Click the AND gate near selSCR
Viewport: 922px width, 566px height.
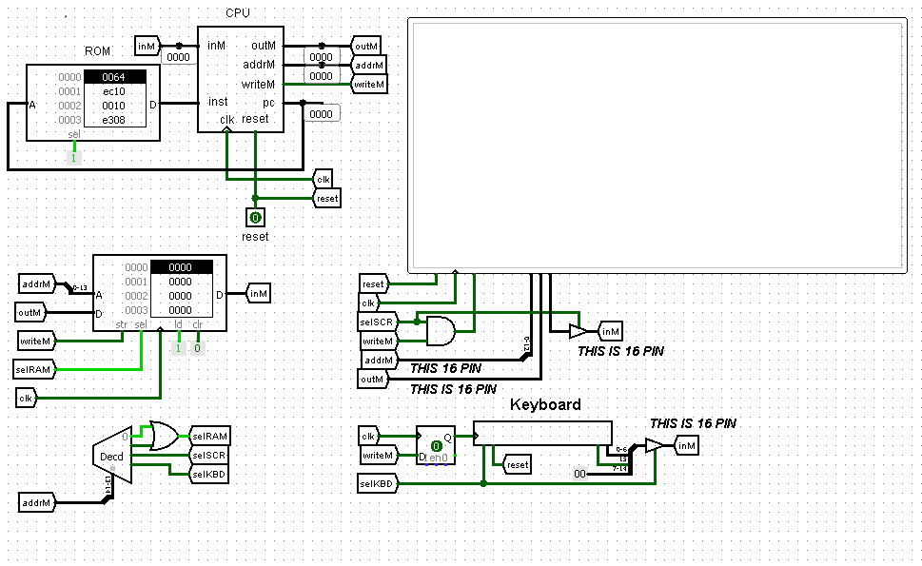click(440, 330)
